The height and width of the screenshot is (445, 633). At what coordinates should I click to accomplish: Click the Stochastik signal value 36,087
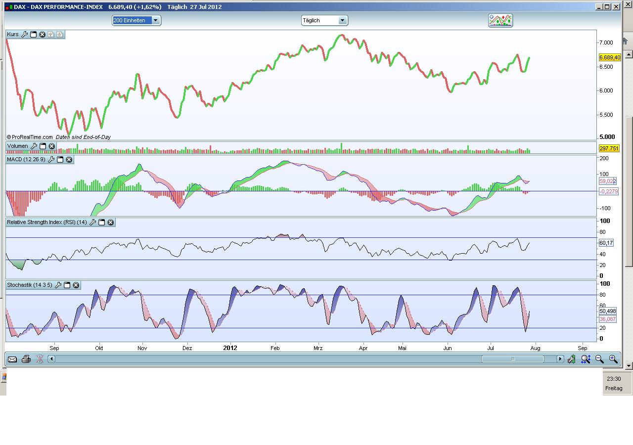[x=608, y=319]
